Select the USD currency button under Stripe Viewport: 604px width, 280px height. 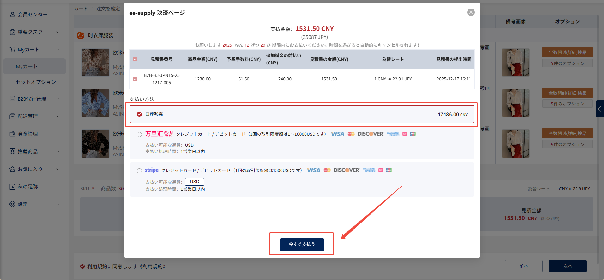[195, 182]
